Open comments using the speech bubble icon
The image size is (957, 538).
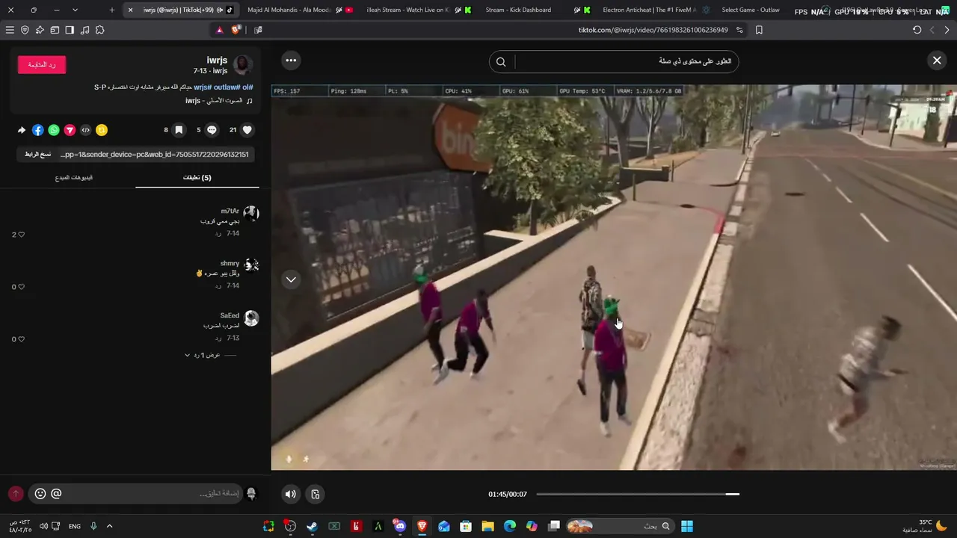[212, 130]
